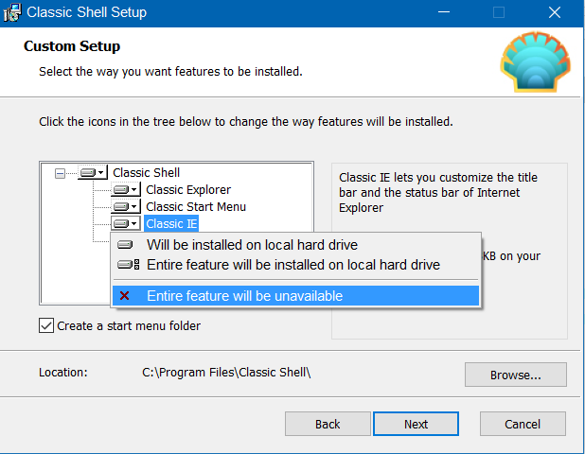Toggle 'Create a start menu folder' checkbox
Screen dimensions: 585x454
pos(46,325)
